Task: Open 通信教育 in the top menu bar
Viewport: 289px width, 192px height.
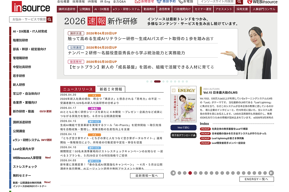Action: click(164, 9)
